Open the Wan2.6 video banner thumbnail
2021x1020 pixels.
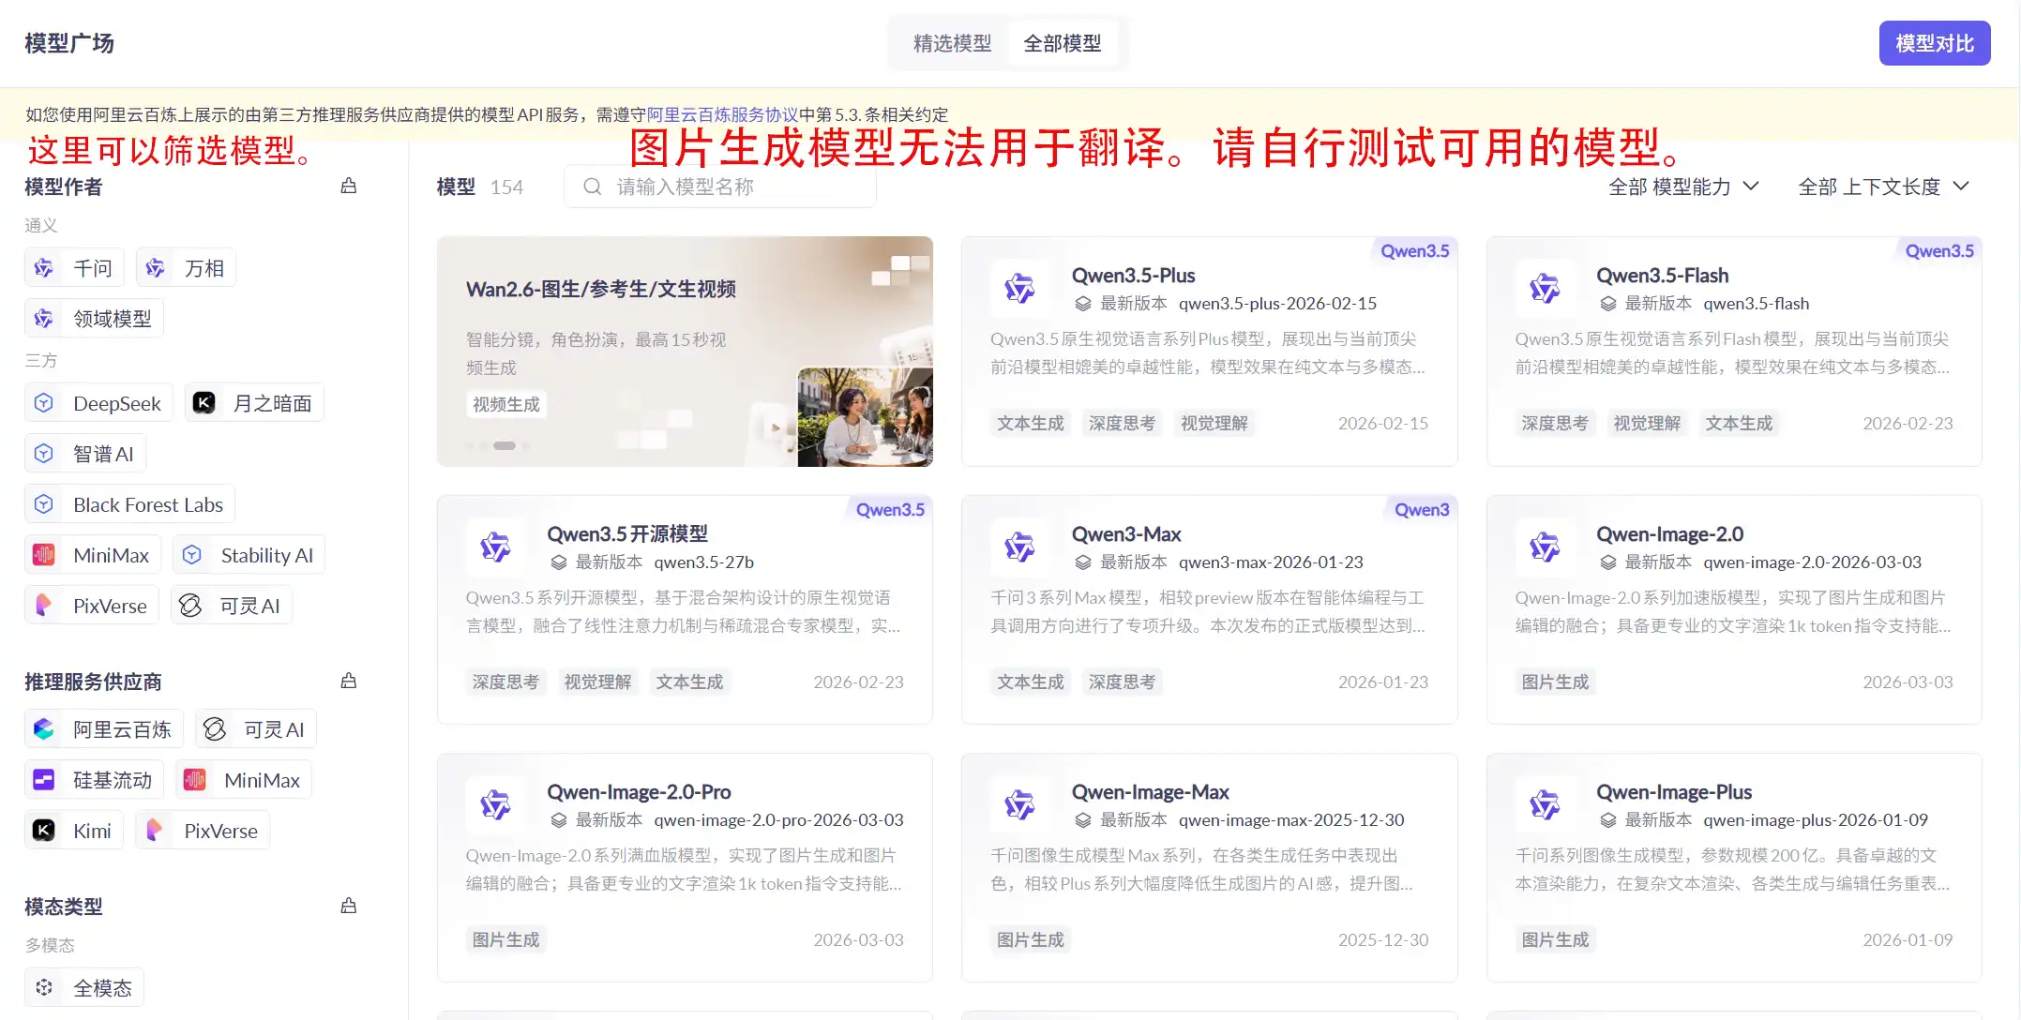tap(865, 416)
